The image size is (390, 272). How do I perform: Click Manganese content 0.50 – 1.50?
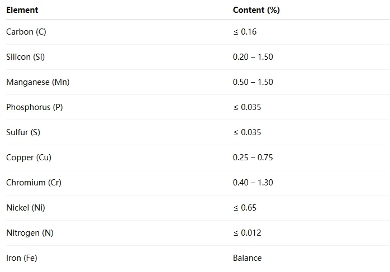click(253, 82)
